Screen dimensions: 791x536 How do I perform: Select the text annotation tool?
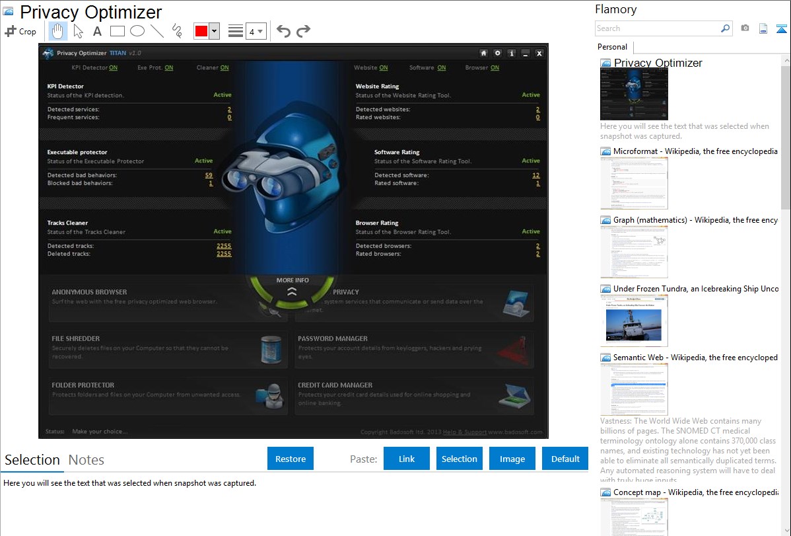coord(97,31)
